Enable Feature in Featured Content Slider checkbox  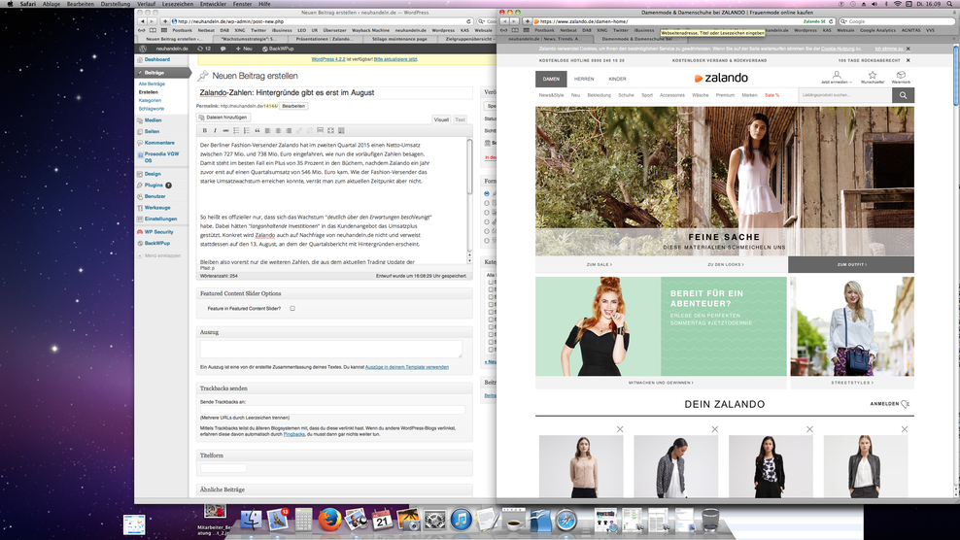tap(292, 309)
